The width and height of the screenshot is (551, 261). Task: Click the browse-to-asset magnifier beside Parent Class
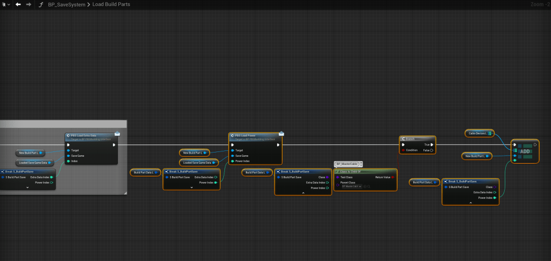click(x=369, y=186)
